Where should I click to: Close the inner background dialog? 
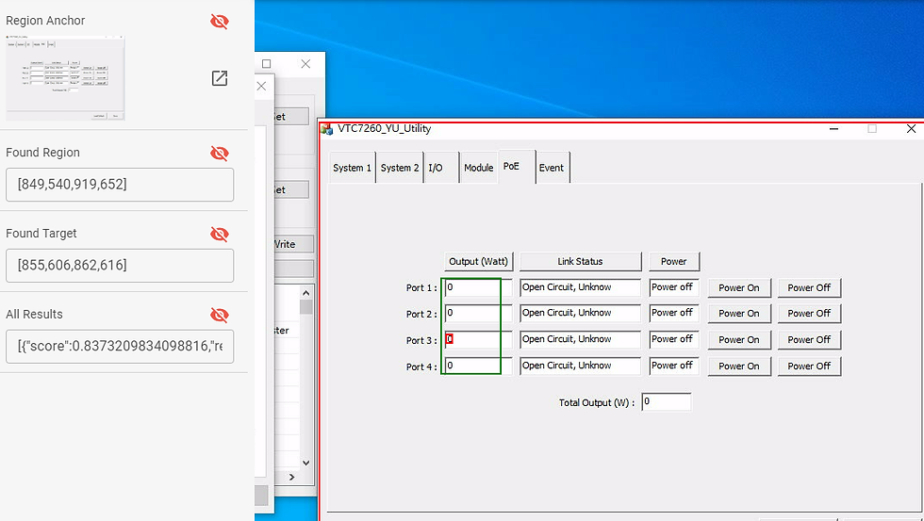(262, 86)
